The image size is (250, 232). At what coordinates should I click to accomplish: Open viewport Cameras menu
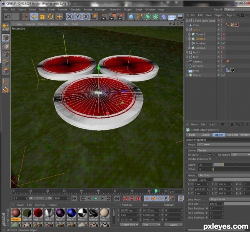30,24
